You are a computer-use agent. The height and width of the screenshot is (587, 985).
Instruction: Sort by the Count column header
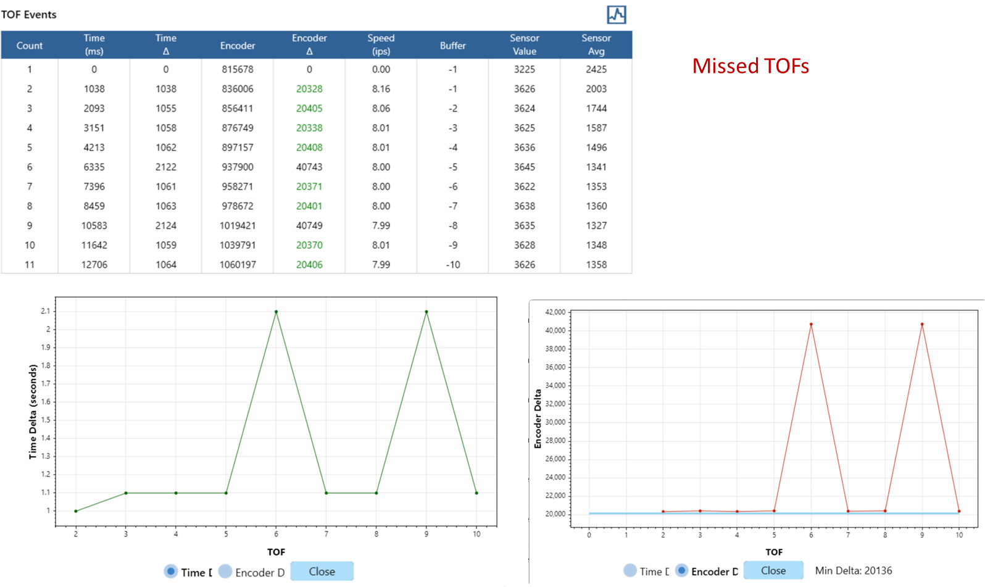[29, 45]
